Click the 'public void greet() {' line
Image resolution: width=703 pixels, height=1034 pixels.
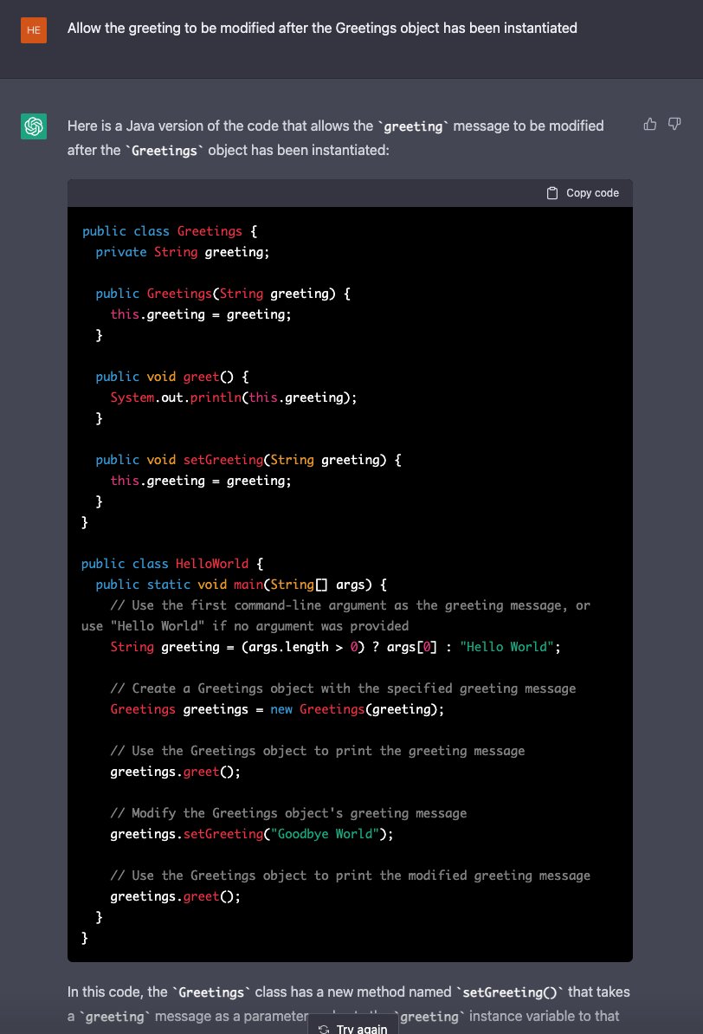(x=172, y=377)
